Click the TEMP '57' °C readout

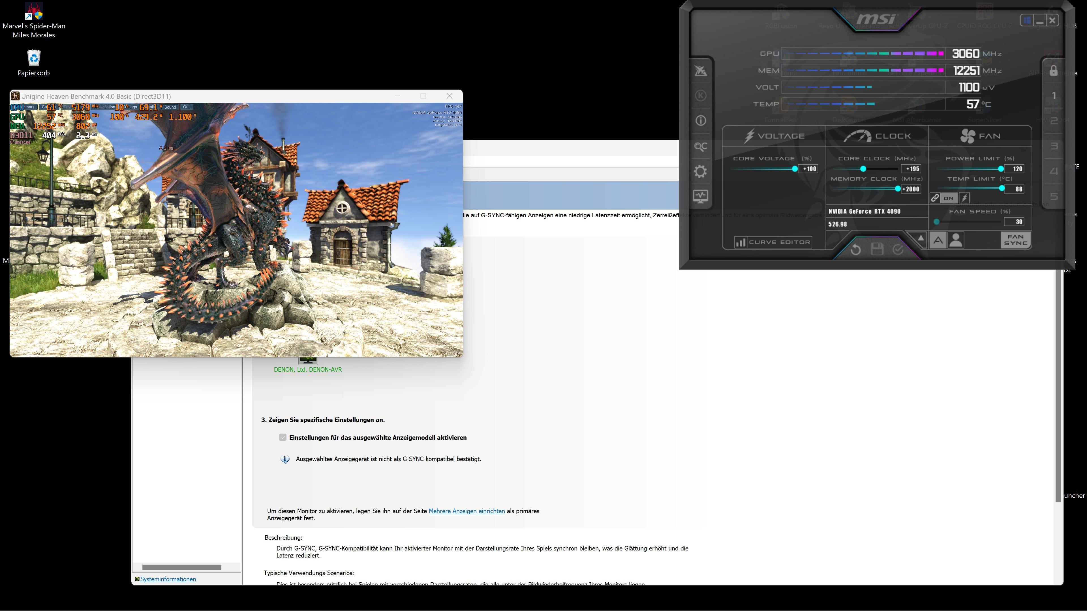(x=973, y=104)
